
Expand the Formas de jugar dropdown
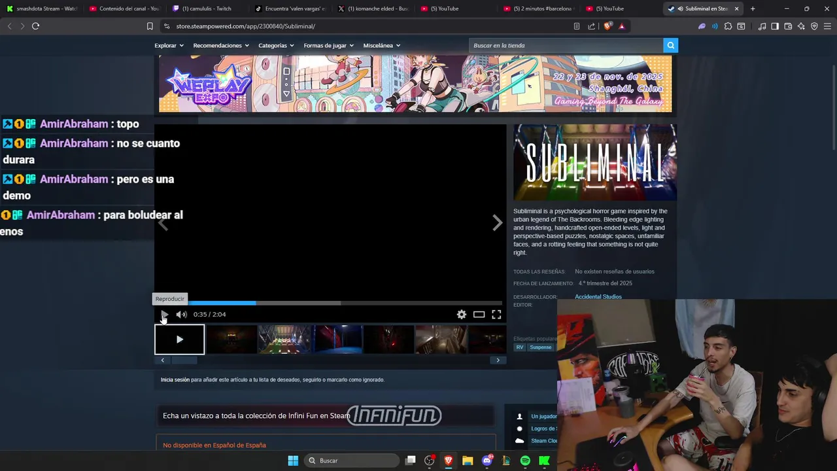point(328,45)
